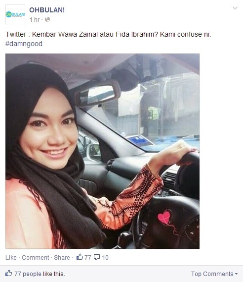
Task: Click the post text mentioning Wawa Zainal
Action: coord(108,34)
